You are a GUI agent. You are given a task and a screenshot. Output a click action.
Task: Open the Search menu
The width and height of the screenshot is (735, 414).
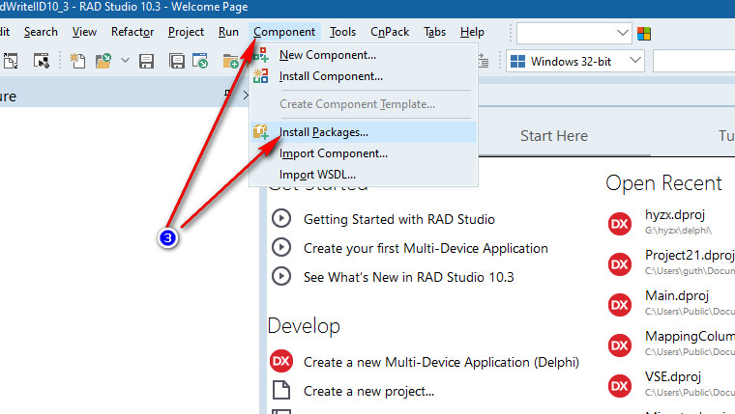tap(41, 32)
